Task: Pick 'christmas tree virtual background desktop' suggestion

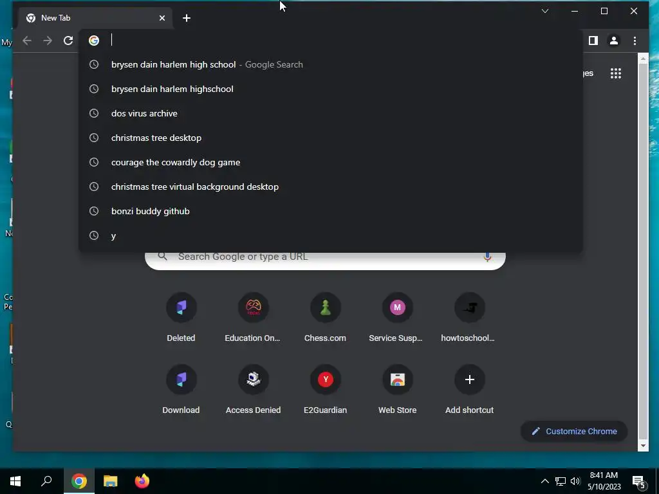Action: pyautogui.click(x=330, y=187)
